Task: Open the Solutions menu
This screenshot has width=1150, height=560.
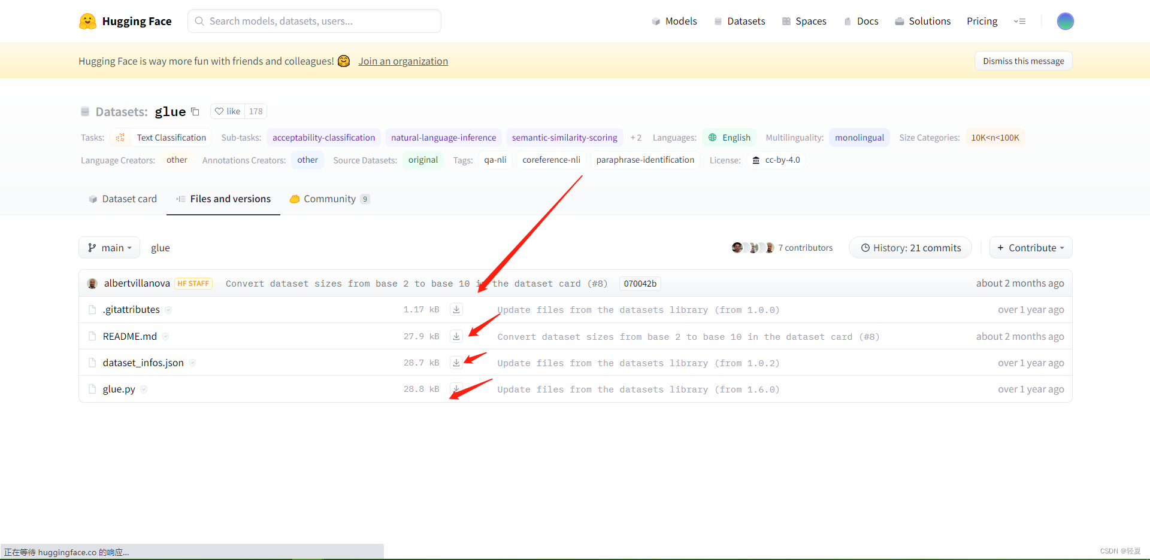Action: pos(923,21)
